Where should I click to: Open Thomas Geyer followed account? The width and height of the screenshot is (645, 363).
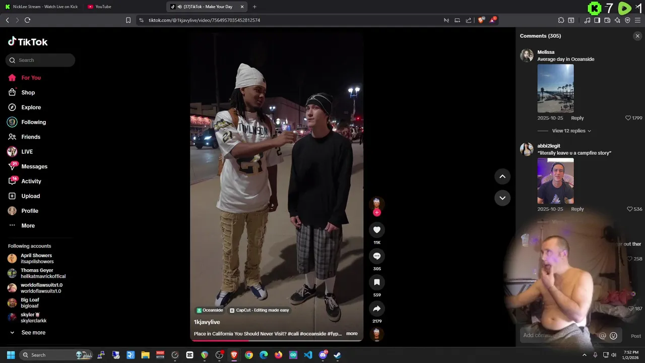pos(36,273)
